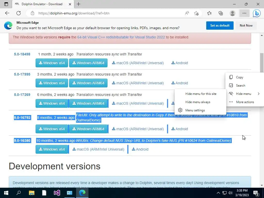
Task: Download Windows x64 for version 5.0-18498
Action: coord(52,63)
